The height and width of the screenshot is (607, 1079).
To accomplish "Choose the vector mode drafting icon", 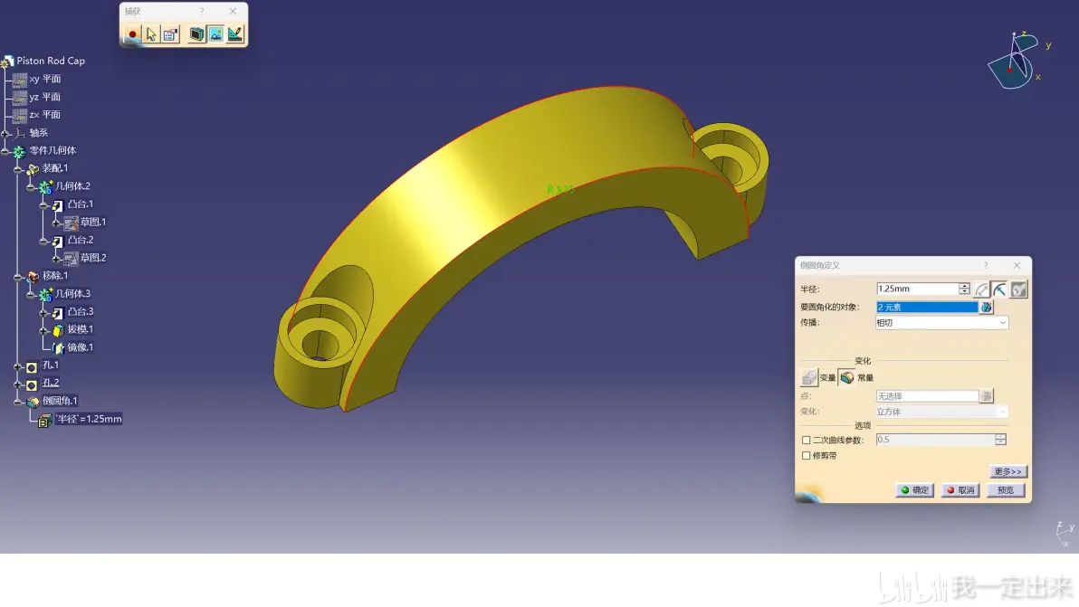I will pyautogui.click(x=235, y=33).
